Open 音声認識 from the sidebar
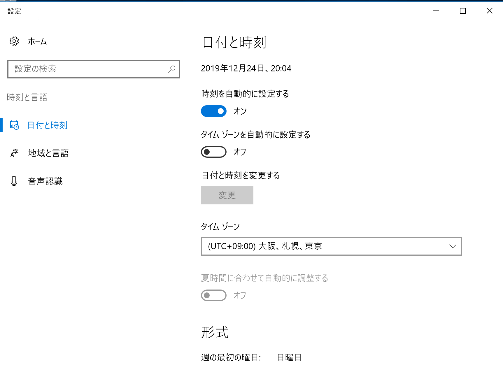 [x=45, y=181]
